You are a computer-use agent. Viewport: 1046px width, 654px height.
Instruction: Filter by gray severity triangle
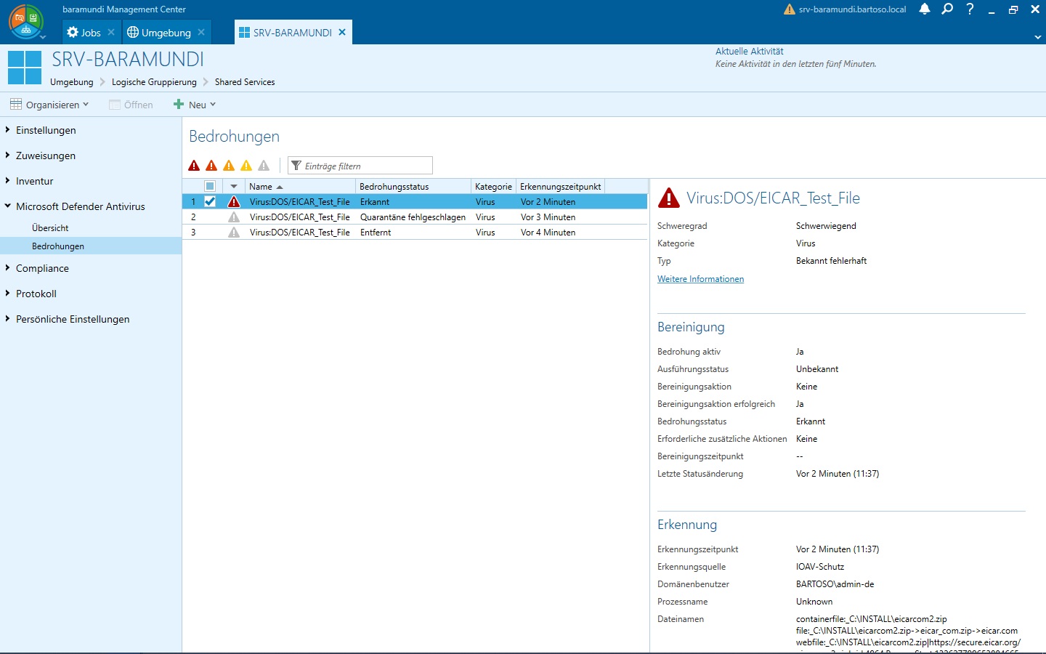264,166
